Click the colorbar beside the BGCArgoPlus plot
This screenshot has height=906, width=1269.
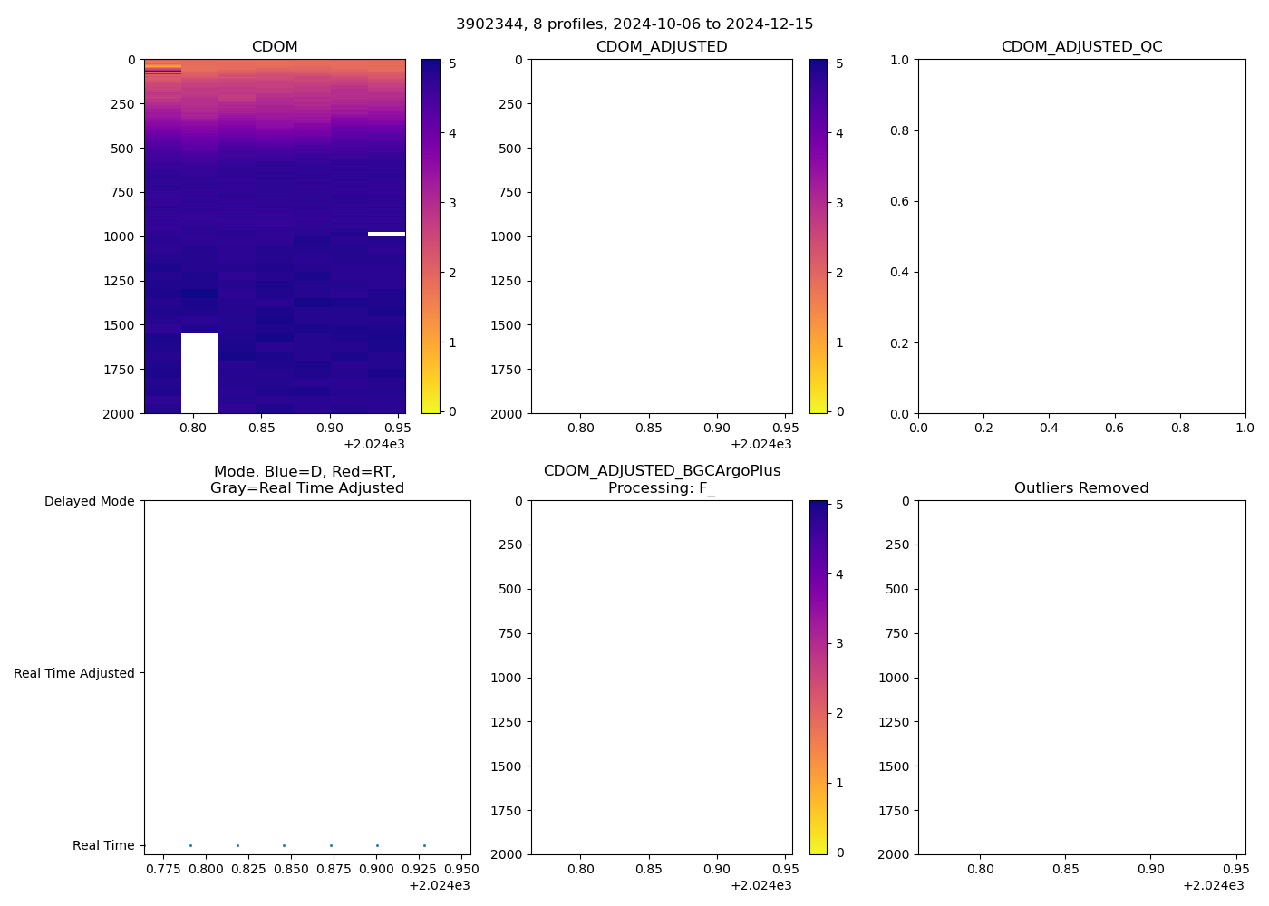pyautogui.click(x=818, y=677)
